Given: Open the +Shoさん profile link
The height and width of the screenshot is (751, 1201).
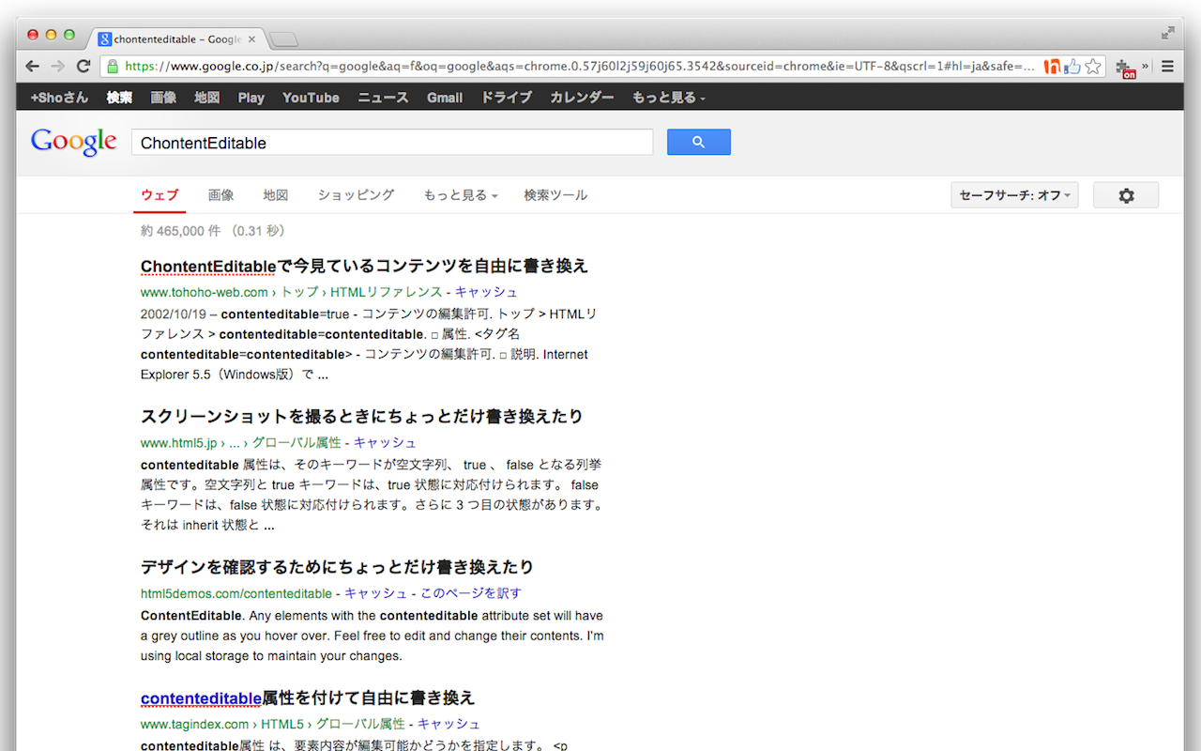Looking at the screenshot, I should [59, 98].
